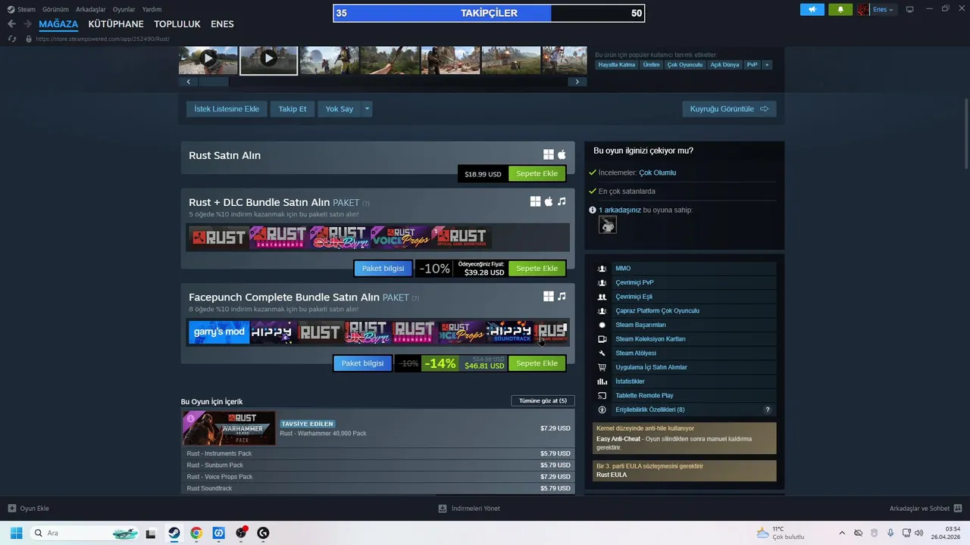Open Paket bilgisi for Rust DLC Bundle
The width and height of the screenshot is (970, 545).
(383, 268)
